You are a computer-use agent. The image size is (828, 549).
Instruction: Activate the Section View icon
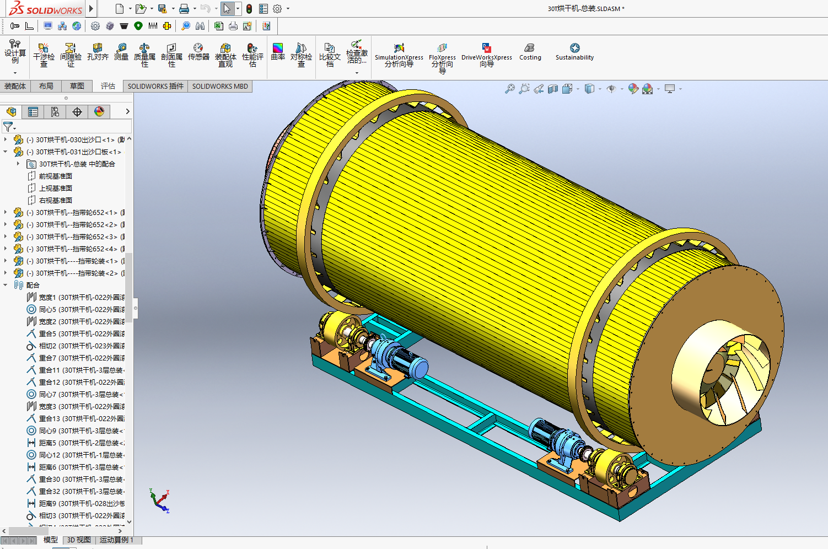tap(553, 89)
